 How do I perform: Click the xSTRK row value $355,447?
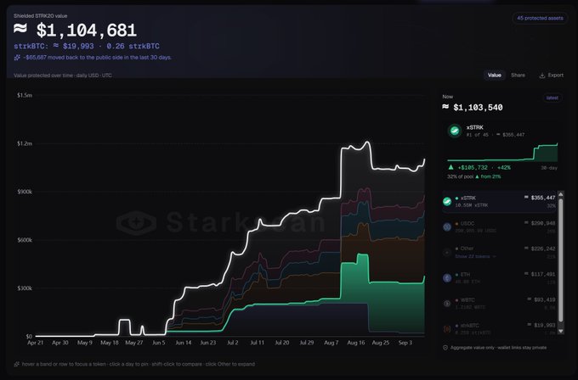[543, 198]
